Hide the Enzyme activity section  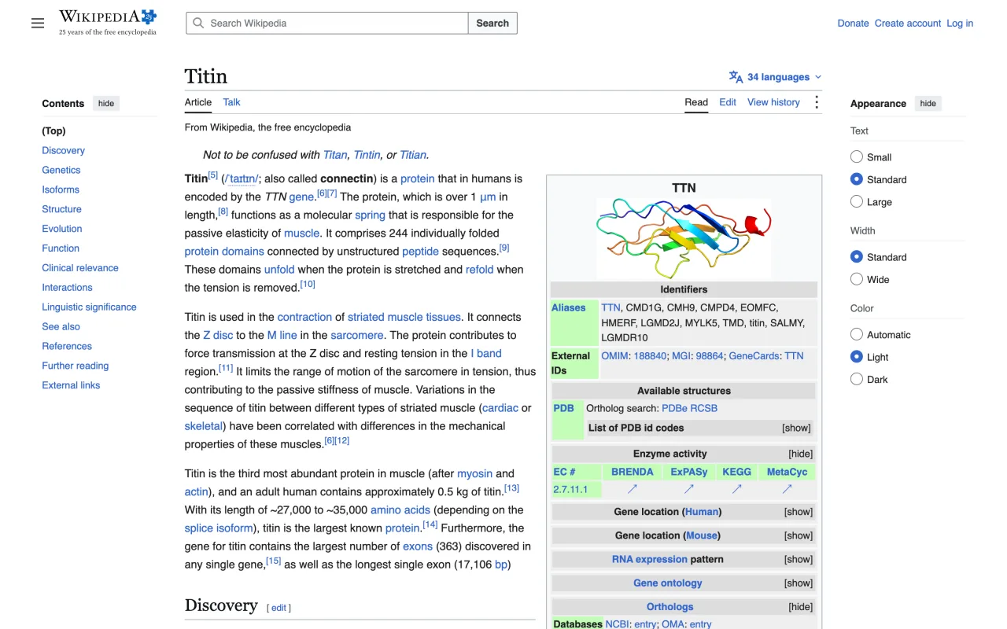[800, 454]
